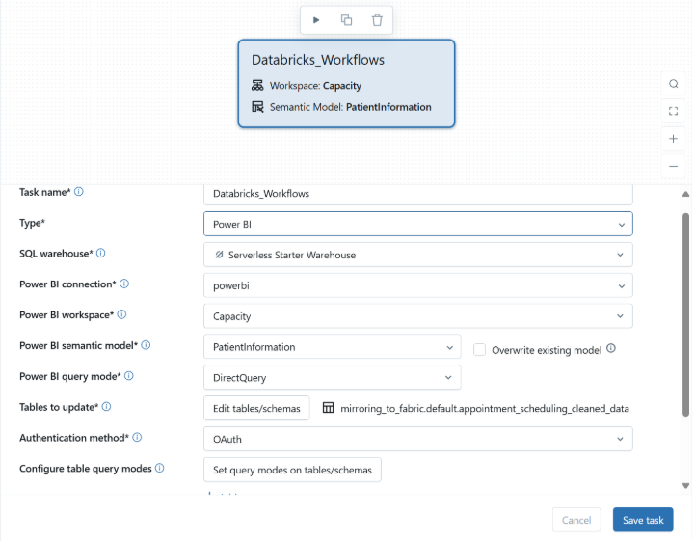Run the task with the play icon

click(x=316, y=20)
